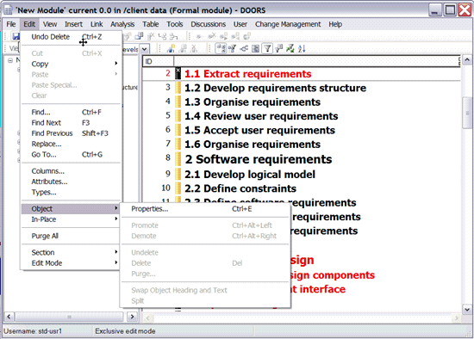Screen dimensions: 474x339
Task: Click the hierarchy tree toolbar icon
Action: click(162, 36)
